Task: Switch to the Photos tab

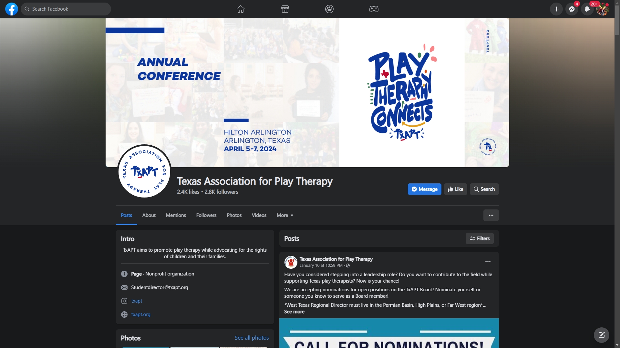Action: tap(234, 215)
